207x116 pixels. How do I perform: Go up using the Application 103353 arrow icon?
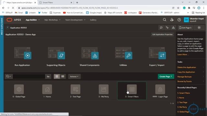[7, 28]
